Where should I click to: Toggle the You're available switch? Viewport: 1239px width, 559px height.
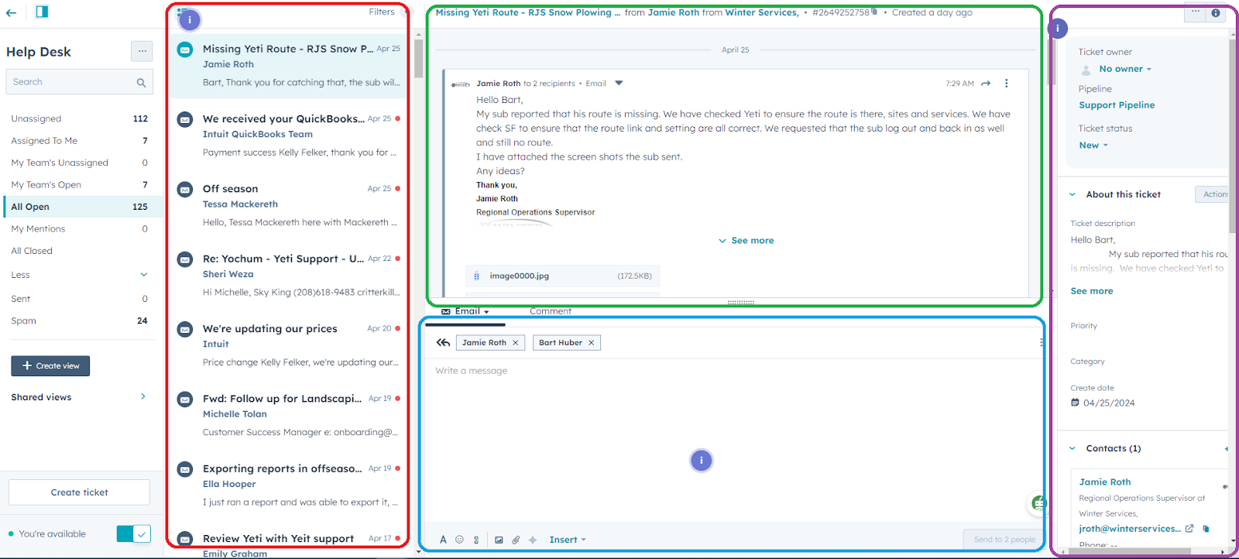pos(133,533)
